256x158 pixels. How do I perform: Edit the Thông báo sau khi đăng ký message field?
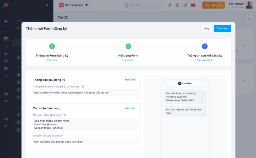click(x=85, y=93)
